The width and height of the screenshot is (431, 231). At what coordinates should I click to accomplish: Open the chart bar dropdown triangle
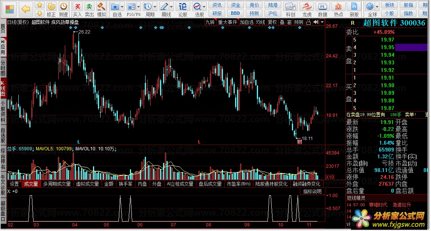point(322,22)
